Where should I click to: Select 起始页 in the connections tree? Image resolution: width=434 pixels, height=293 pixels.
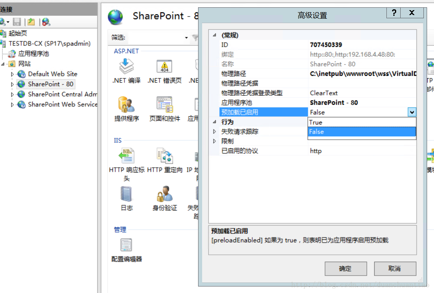pos(18,33)
